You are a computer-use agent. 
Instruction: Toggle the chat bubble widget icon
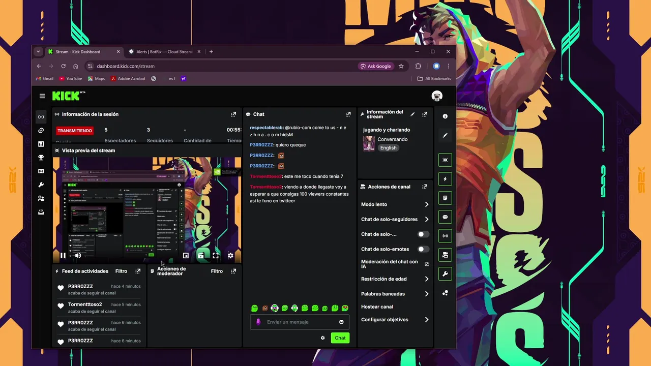coord(445,217)
